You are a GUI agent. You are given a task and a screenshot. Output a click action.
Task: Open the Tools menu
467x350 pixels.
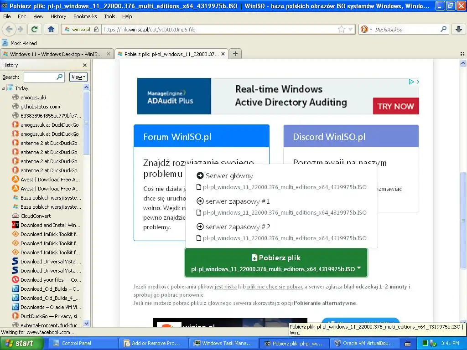(x=109, y=16)
